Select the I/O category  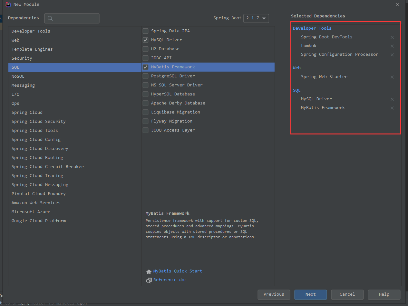75,94
